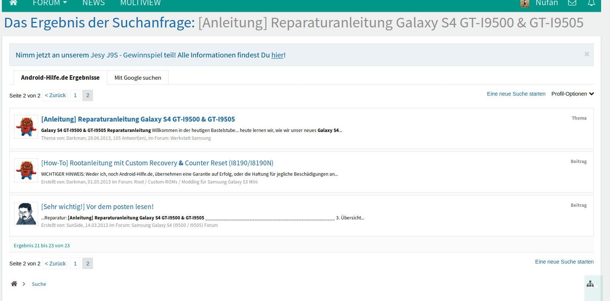Select the Android-Hilfe.de Ergebnisse tab
Image resolution: width=610 pixels, height=301 pixels.
[x=60, y=77]
